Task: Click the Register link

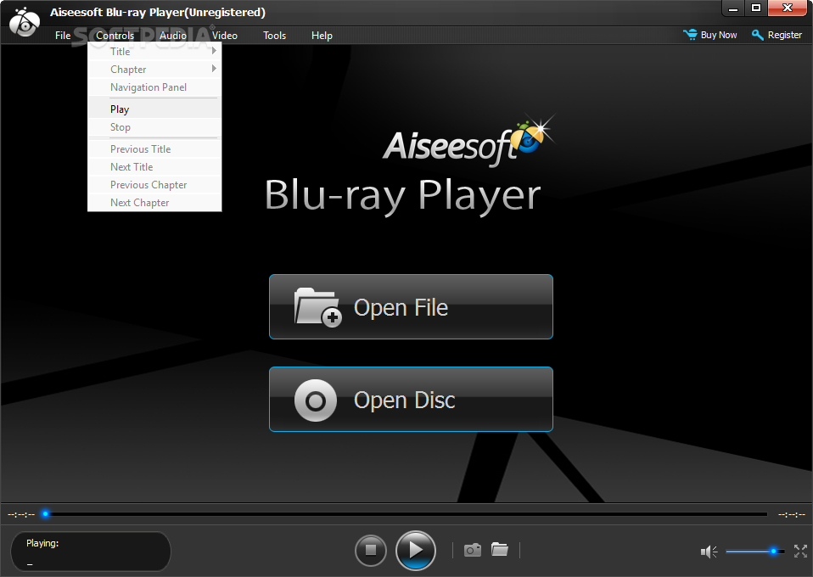Action: pyautogui.click(x=784, y=35)
